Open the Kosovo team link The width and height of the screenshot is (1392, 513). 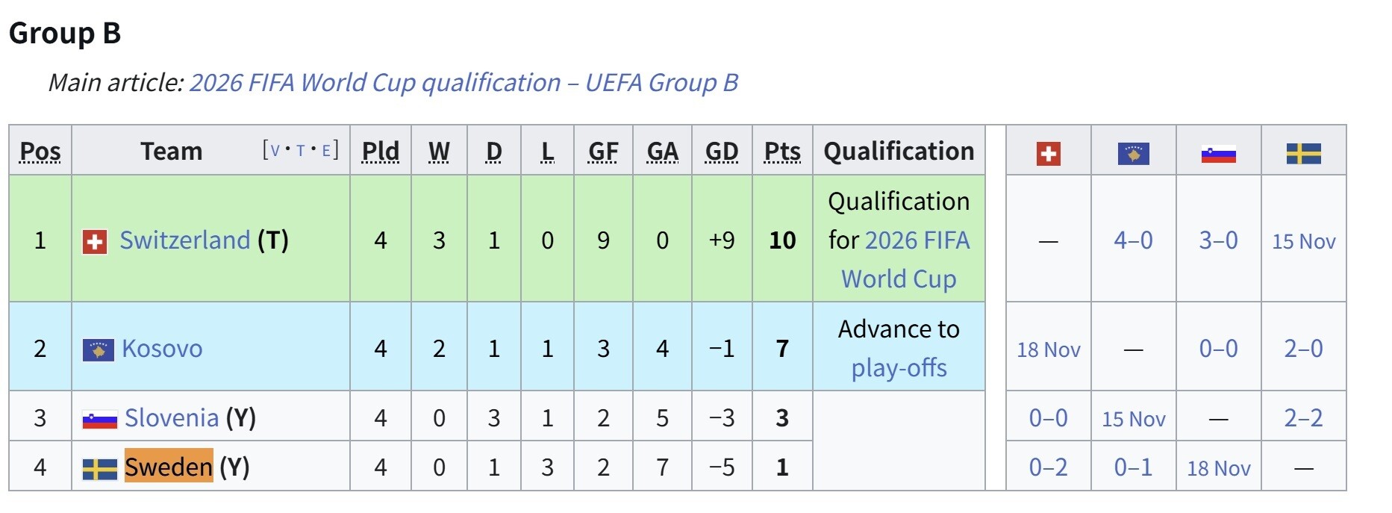pos(162,349)
